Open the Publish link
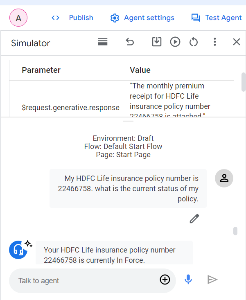Image resolution: width=246 pixels, height=300 pixels. 81,18
